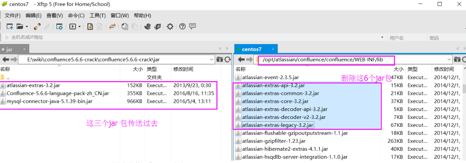
Task: Click the dark leaf-shaped toolbar icon
Action: (158, 27)
